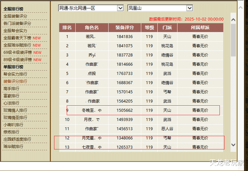Click character name 七夜雪
The width and height of the screenshot is (248, 171).
92,147
